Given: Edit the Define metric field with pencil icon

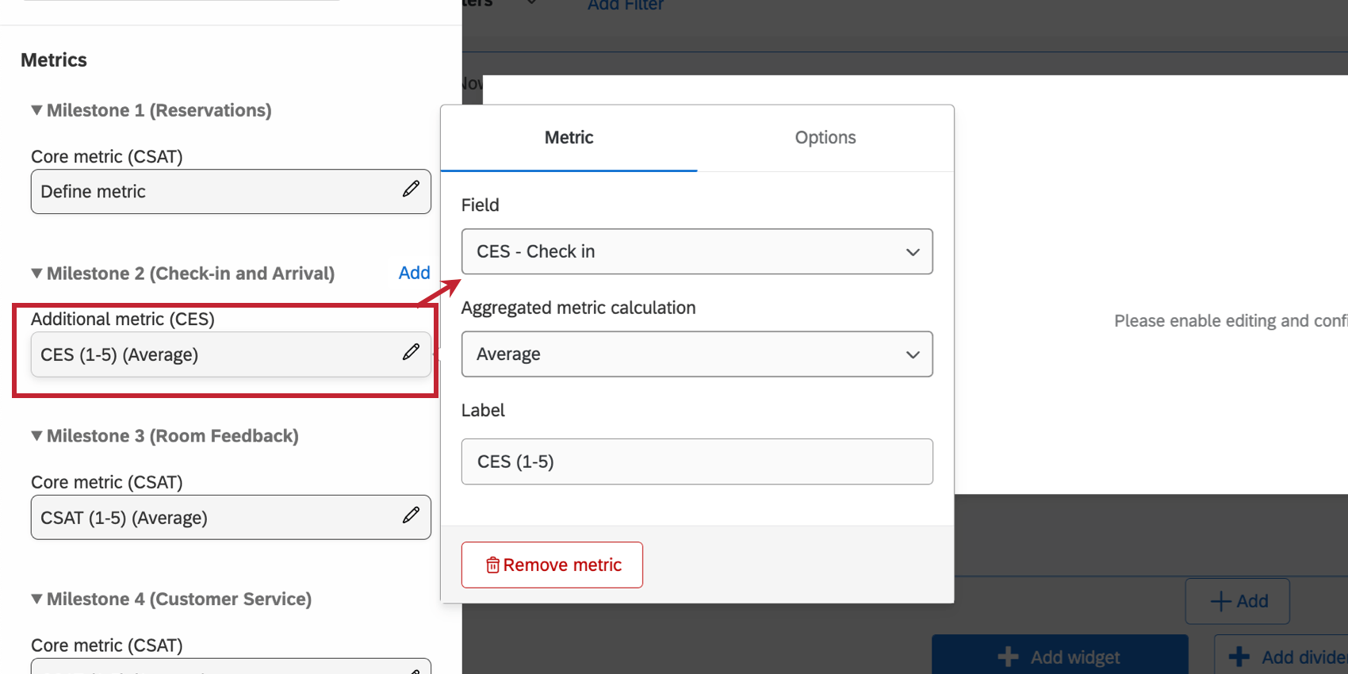Looking at the screenshot, I should 412,190.
